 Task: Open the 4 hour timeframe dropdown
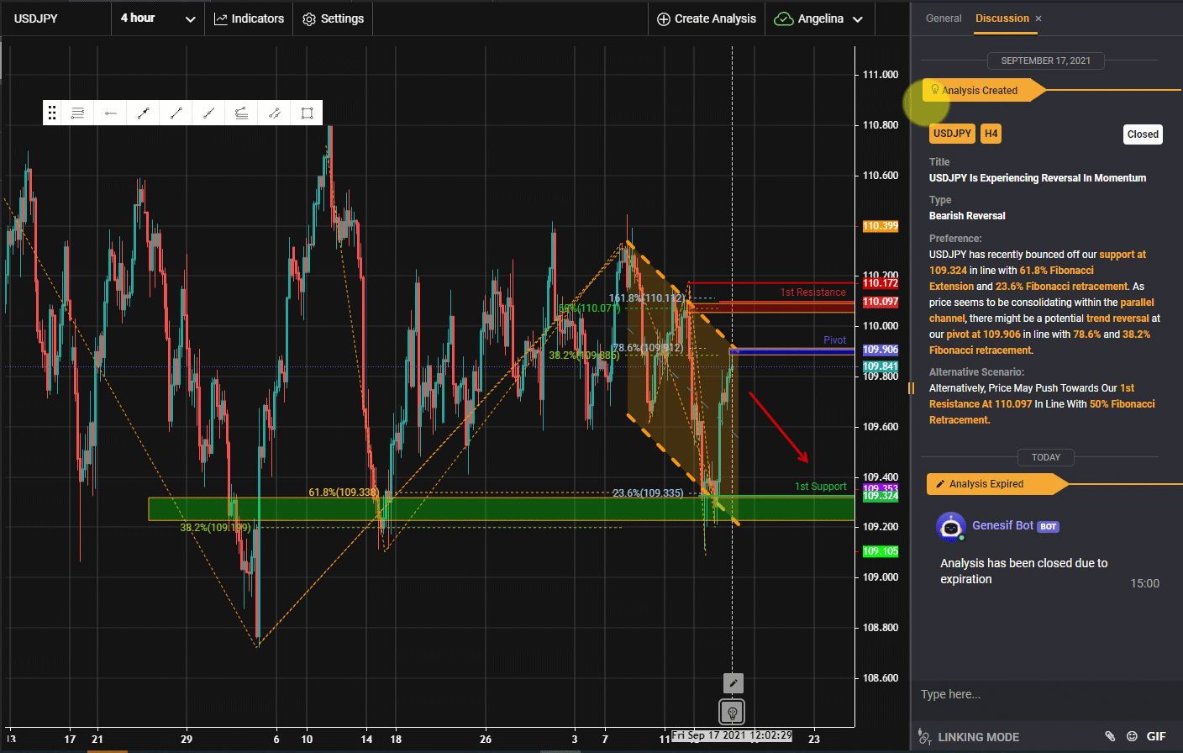point(157,18)
